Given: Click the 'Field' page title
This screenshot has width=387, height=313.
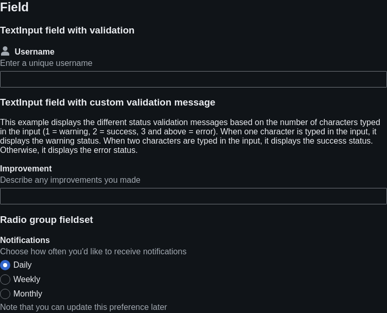Looking at the screenshot, I should pos(14,7).
